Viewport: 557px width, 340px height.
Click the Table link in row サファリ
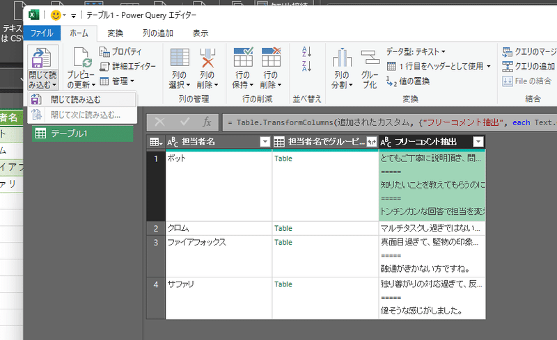point(283,284)
